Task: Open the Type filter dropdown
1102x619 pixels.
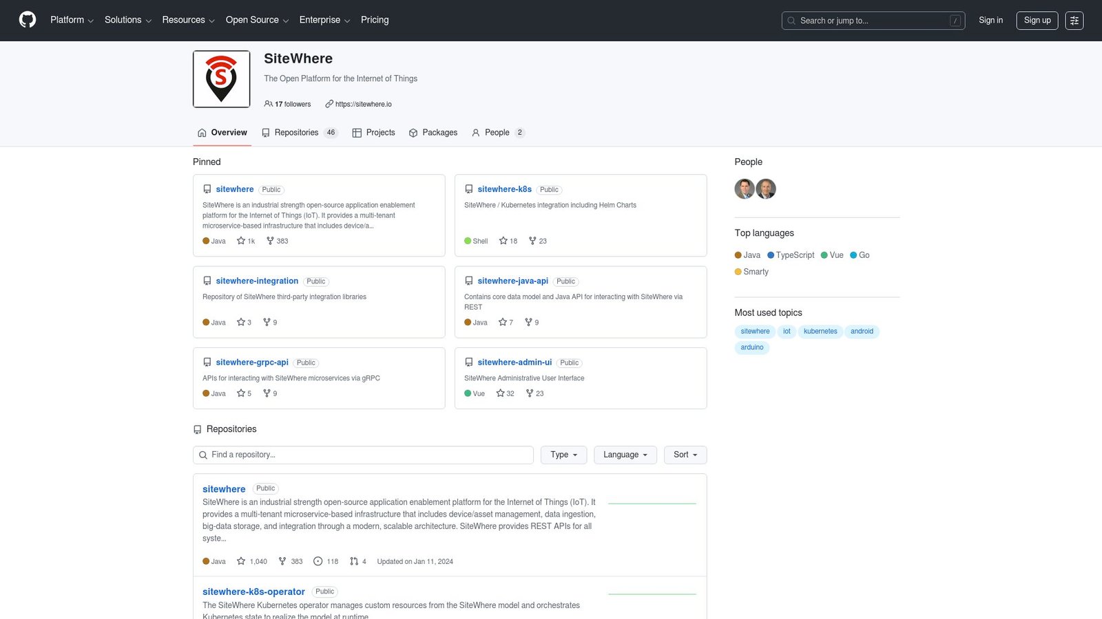Action: click(x=563, y=455)
